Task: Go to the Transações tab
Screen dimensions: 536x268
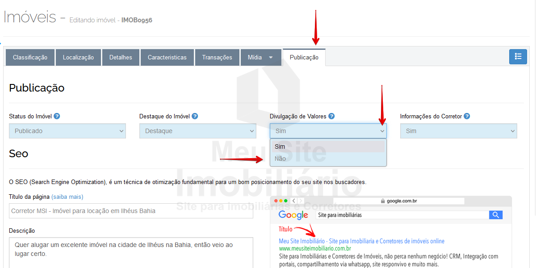Action: coord(217,57)
